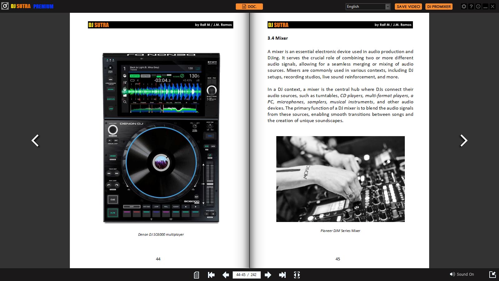Open the DOC. document button
This screenshot has height=281, width=499.
249,7
